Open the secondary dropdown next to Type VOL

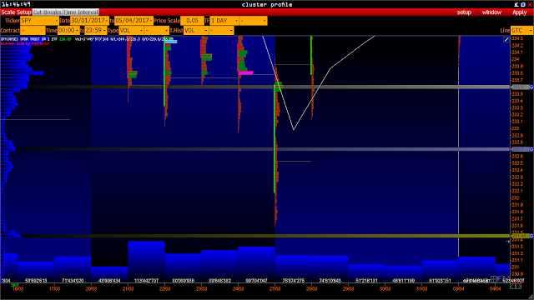[157, 30]
